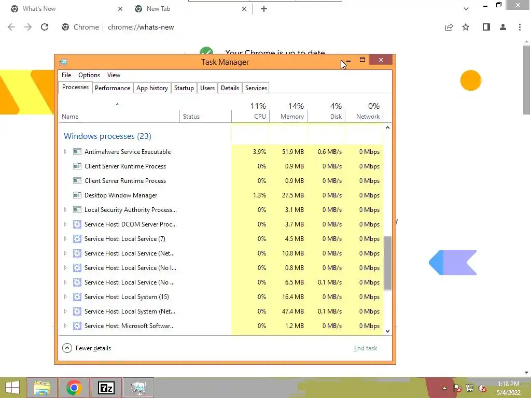
Task: Open 7-Zip from taskbar
Action: coord(106,388)
